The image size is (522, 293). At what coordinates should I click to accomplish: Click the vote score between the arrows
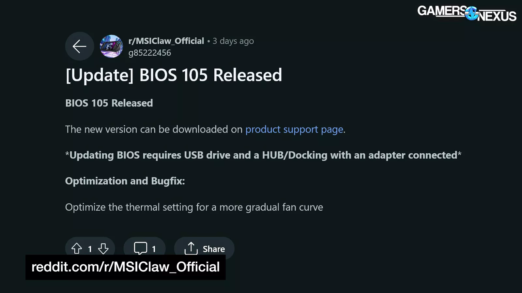[x=90, y=249]
